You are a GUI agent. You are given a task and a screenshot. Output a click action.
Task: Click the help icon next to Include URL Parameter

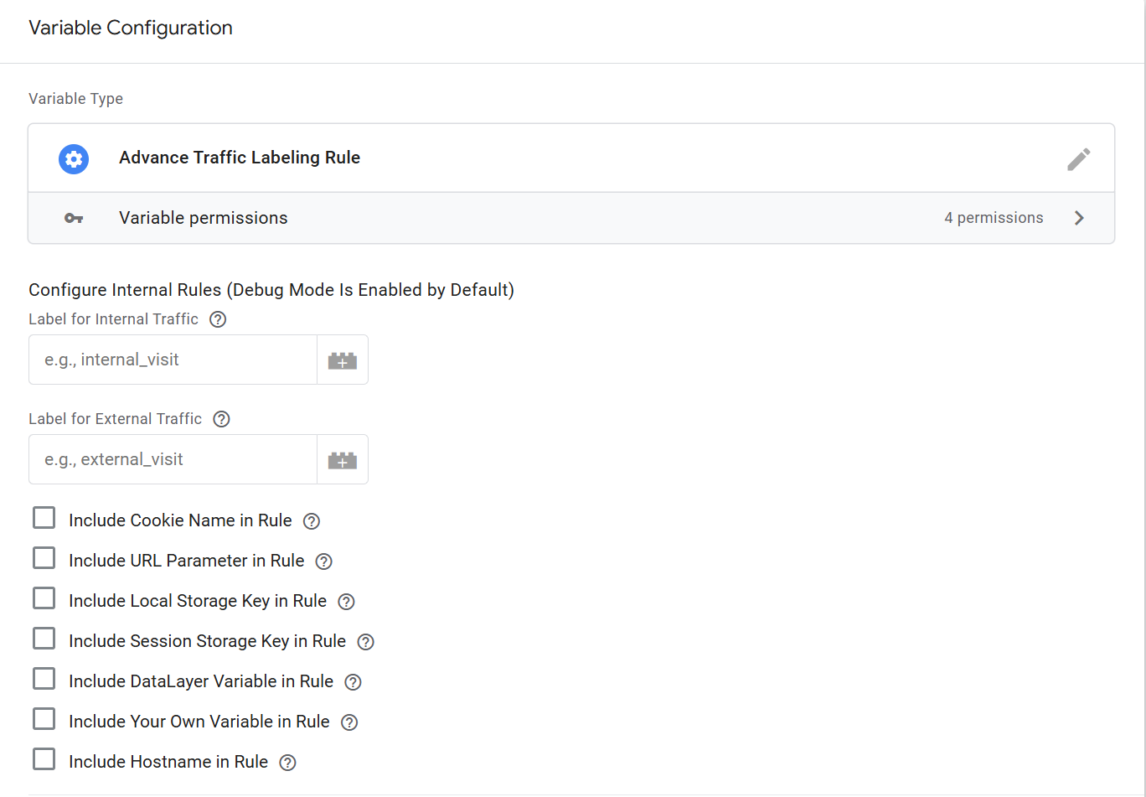click(x=323, y=561)
